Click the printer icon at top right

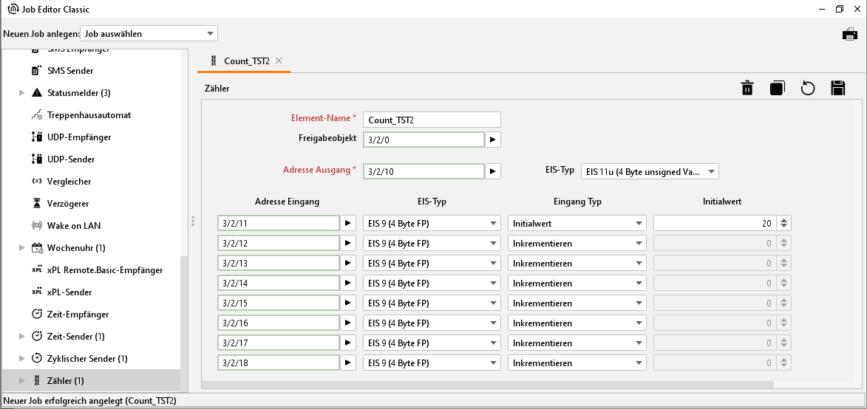tap(850, 34)
